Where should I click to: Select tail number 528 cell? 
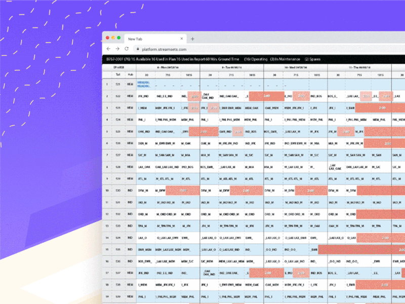(118, 167)
